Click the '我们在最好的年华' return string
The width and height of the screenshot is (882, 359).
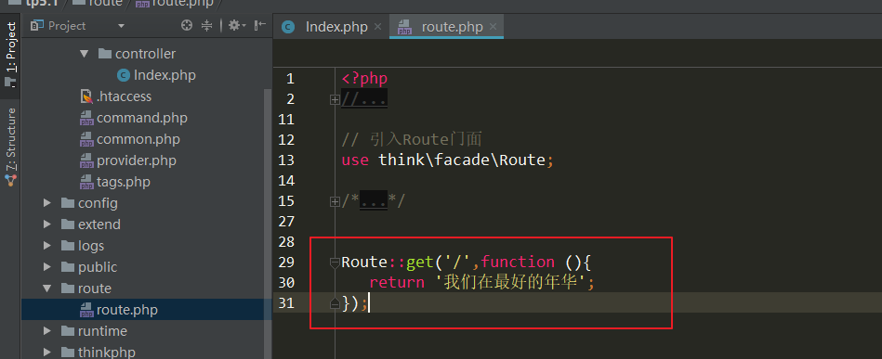[x=511, y=282]
